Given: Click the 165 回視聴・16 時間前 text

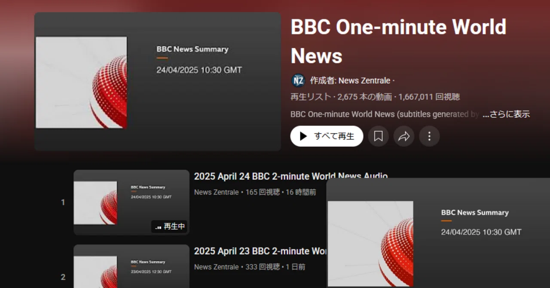Looking at the screenshot, I should coord(281,192).
